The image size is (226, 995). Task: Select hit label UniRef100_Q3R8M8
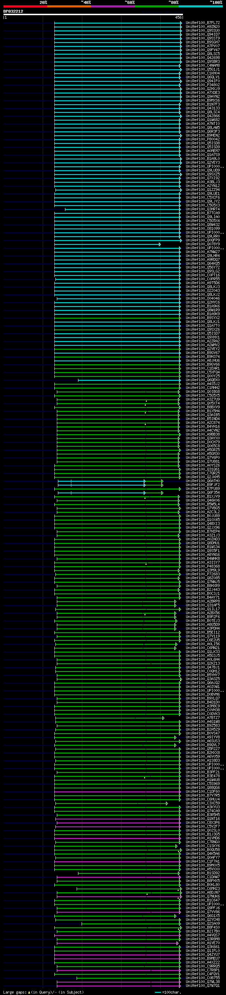[x=203, y=939]
